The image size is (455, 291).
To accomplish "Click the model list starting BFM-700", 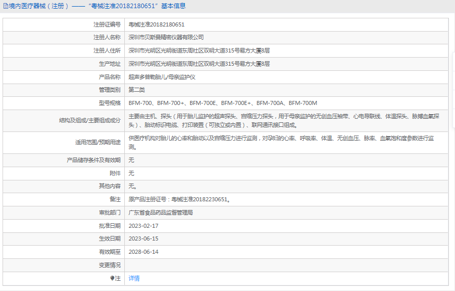I will (223, 103).
